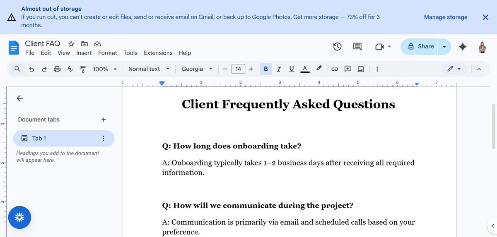Open the Edit menu
497x237 pixels.
(46, 53)
